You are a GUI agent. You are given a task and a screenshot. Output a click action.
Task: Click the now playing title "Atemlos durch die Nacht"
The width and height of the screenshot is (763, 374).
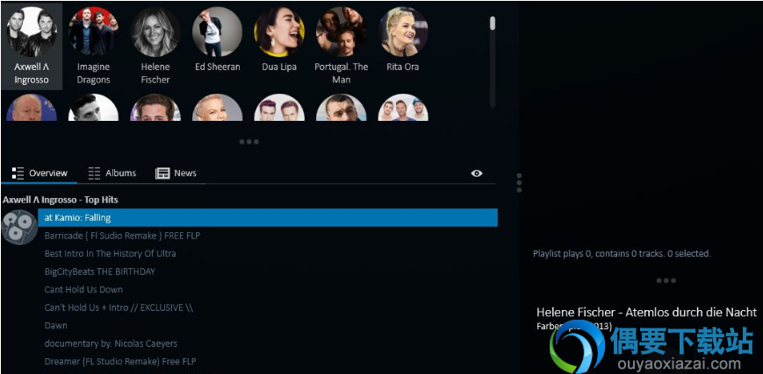[x=691, y=312]
